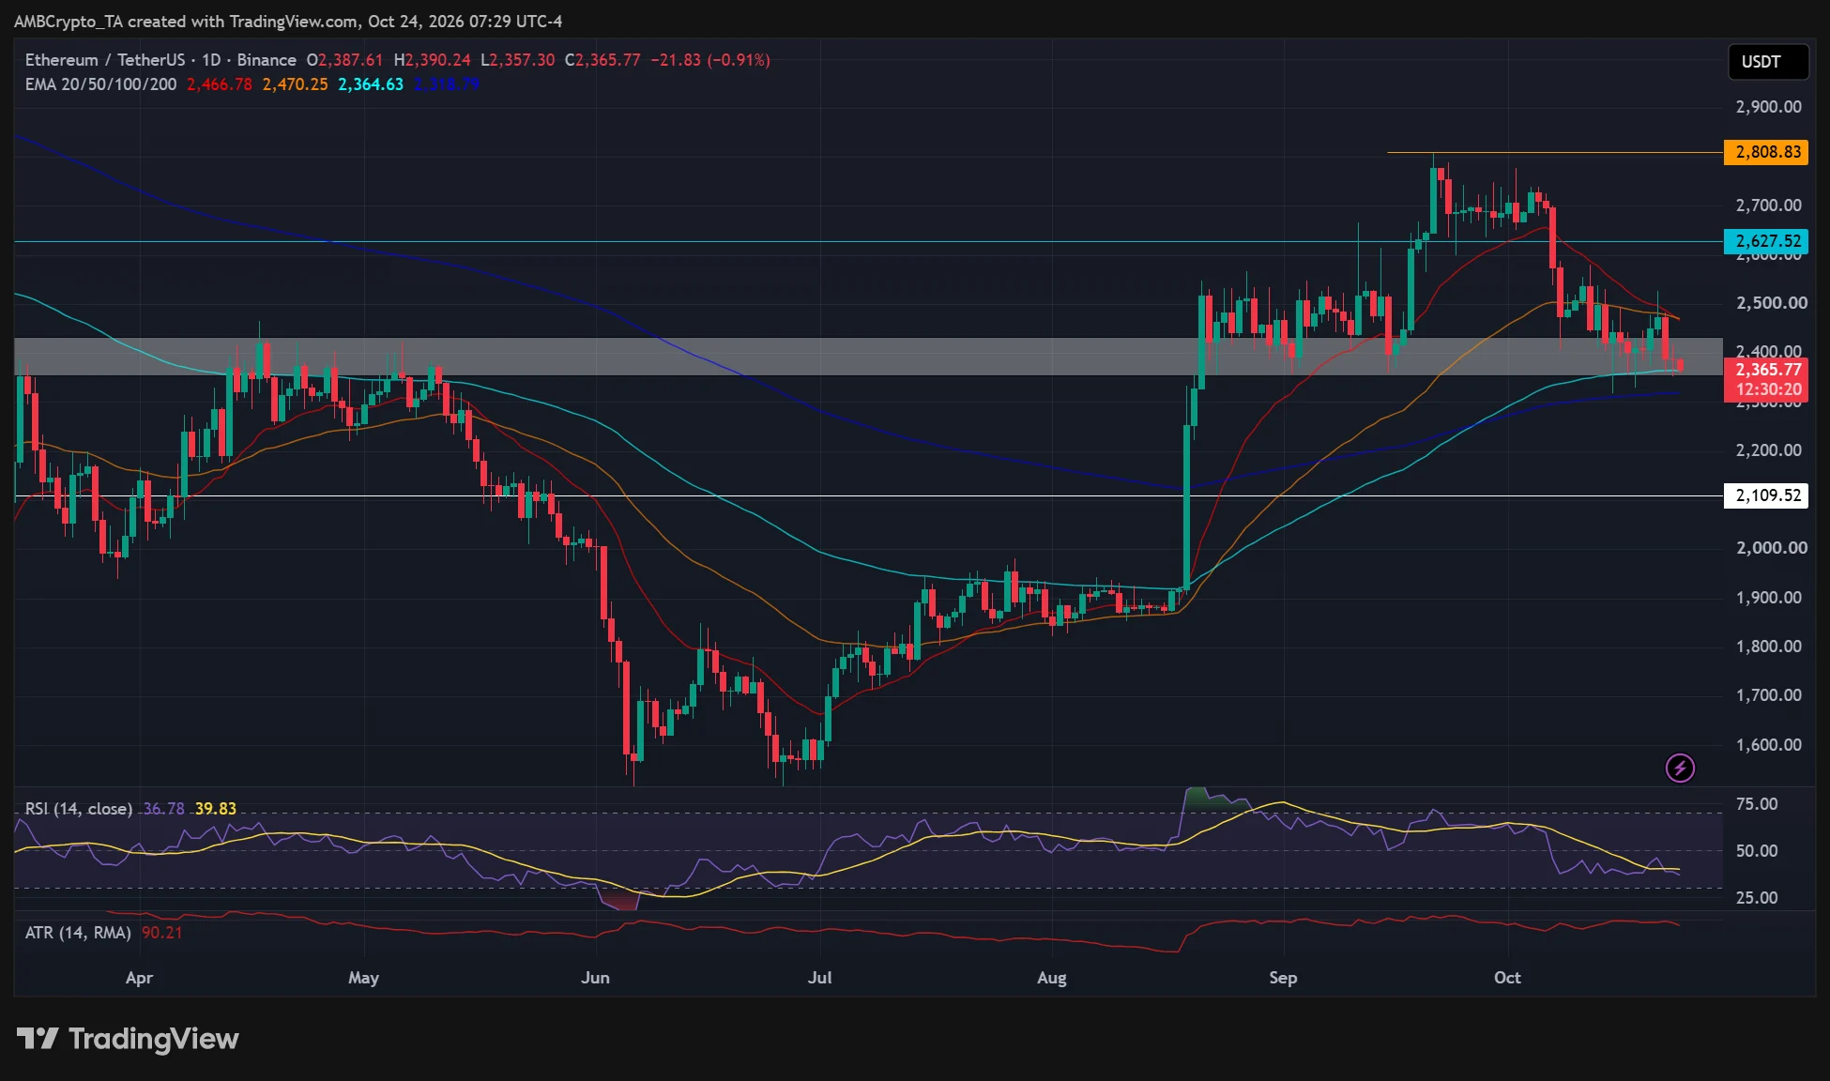Select the RSI (14, close) indicator label
The height and width of the screenshot is (1081, 1830).
click(x=79, y=809)
